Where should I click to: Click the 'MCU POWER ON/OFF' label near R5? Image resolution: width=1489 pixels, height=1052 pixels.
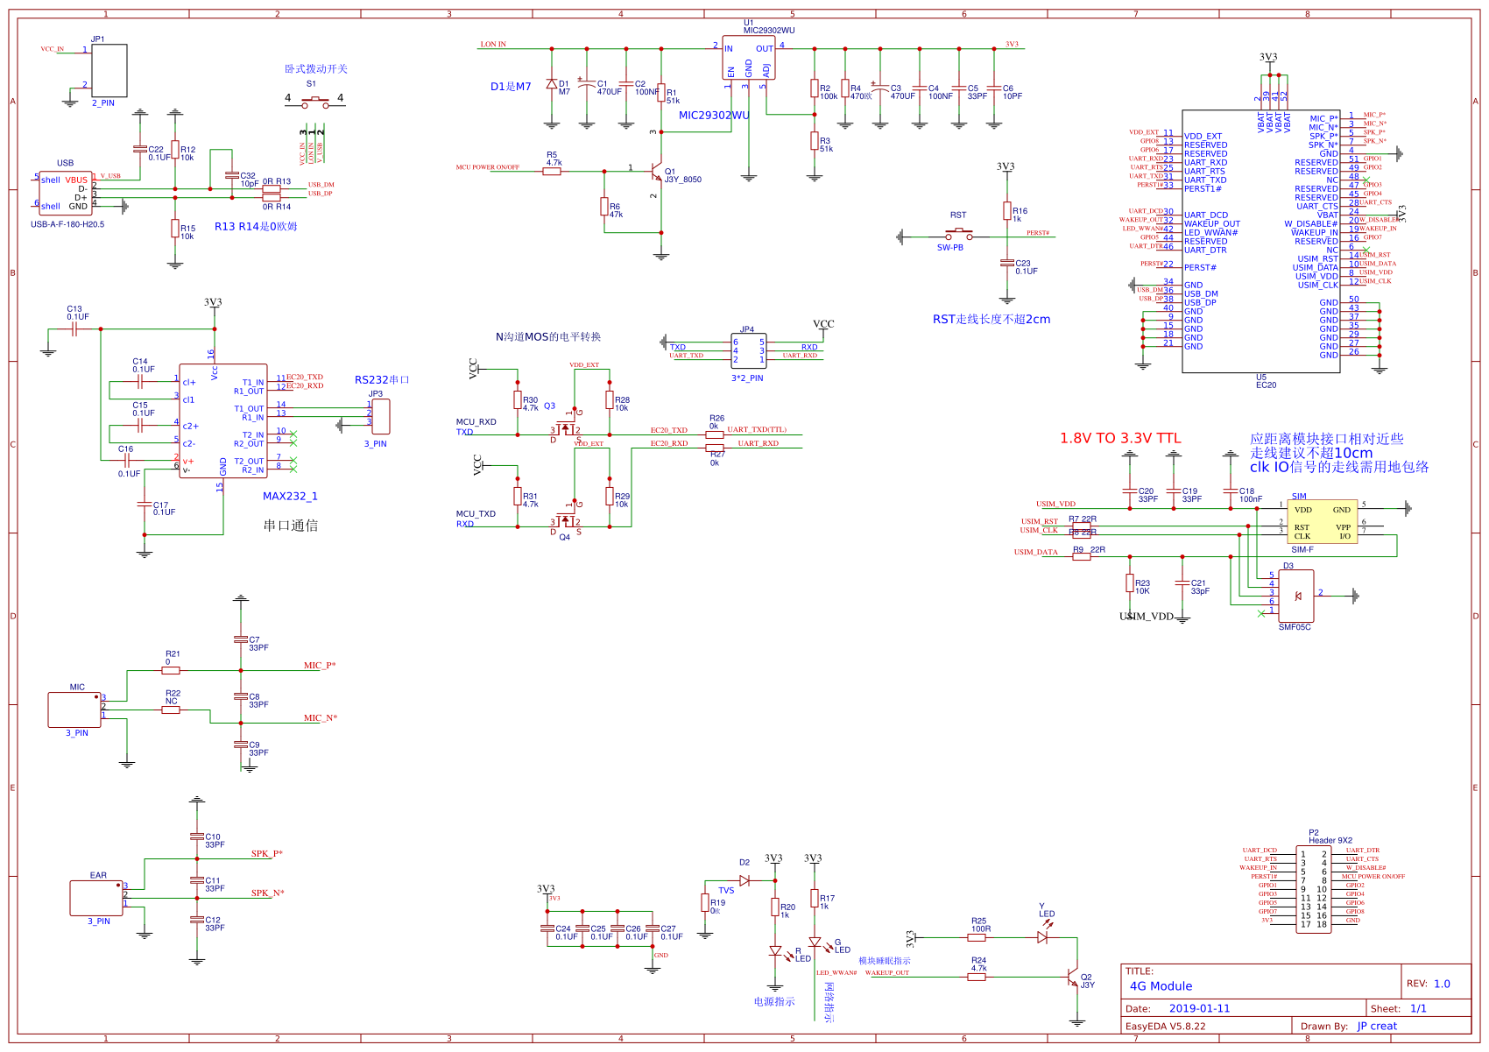[487, 167]
